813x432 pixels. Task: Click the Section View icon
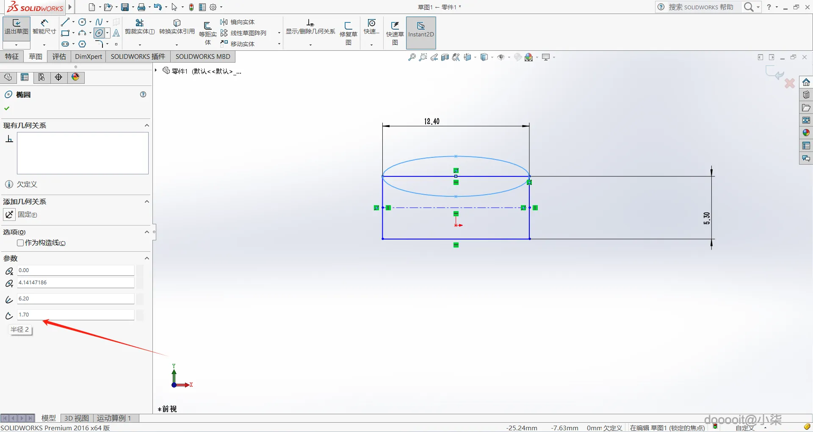tap(445, 57)
